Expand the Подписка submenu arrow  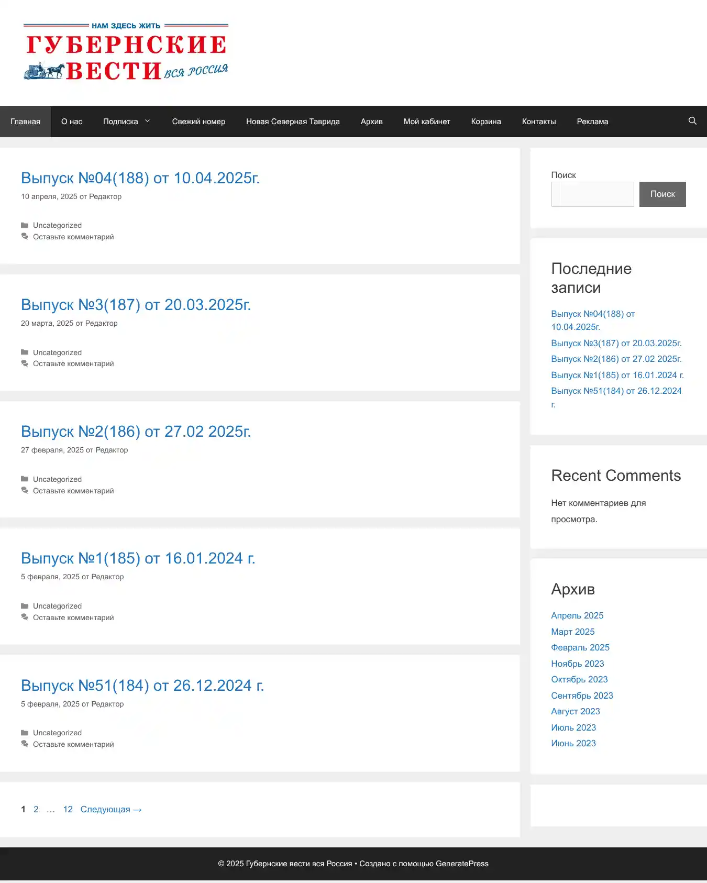148,121
